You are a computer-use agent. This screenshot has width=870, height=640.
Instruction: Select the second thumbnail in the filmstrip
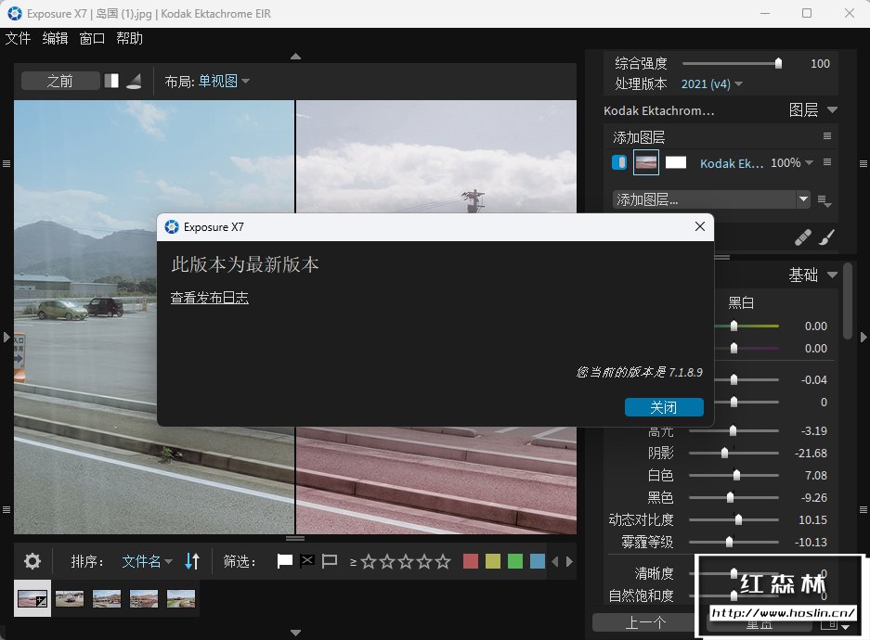pos(70,598)
